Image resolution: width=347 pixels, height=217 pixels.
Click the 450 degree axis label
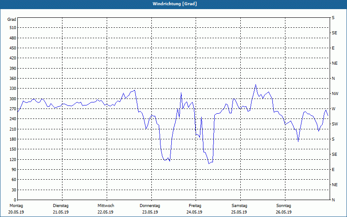pos(13,48)
